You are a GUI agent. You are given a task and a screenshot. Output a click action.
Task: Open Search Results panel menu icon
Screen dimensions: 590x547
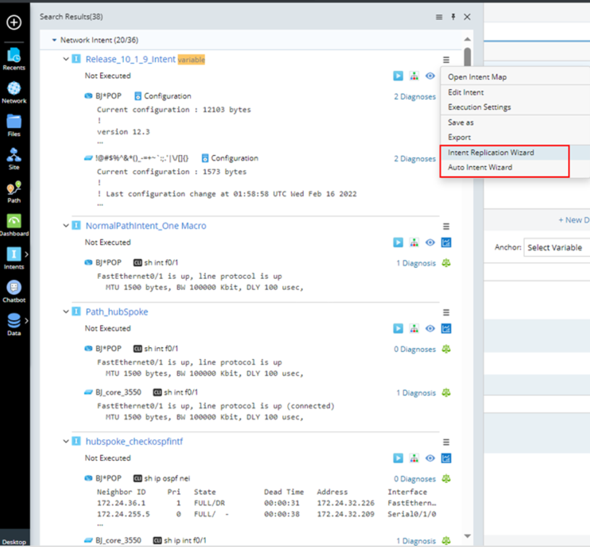tap(439, 17)
